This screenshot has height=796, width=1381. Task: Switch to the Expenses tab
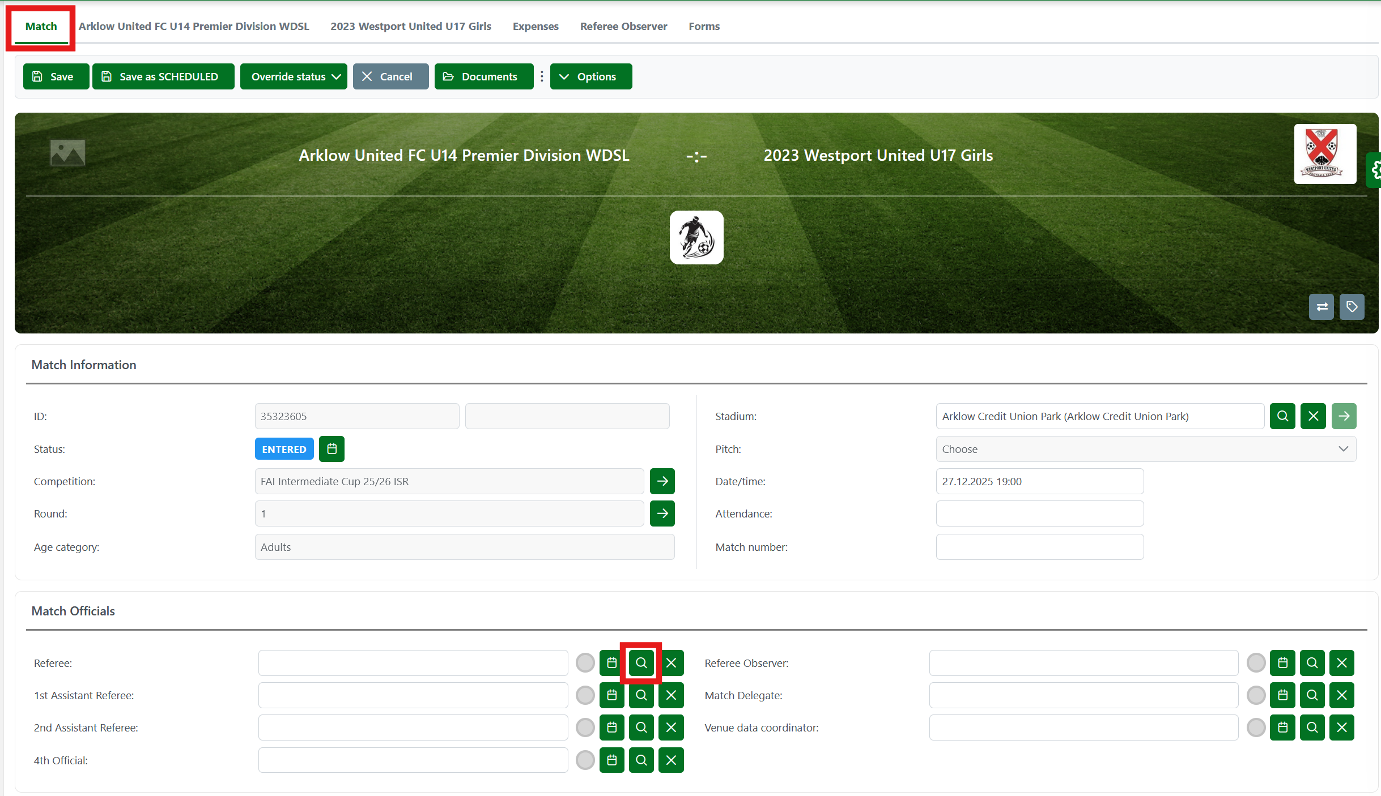[x=535, y=26]
